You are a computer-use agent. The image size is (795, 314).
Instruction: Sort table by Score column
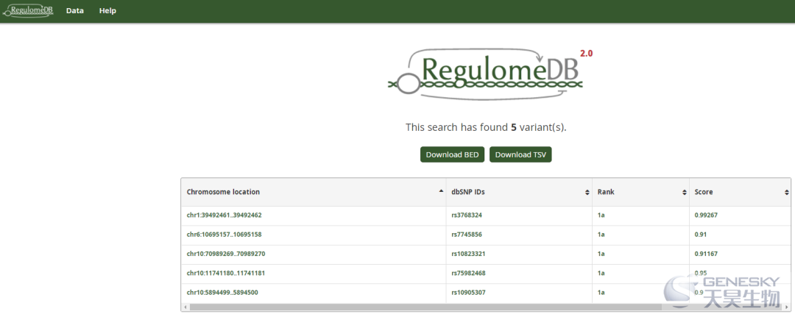[x=740, y=192]
